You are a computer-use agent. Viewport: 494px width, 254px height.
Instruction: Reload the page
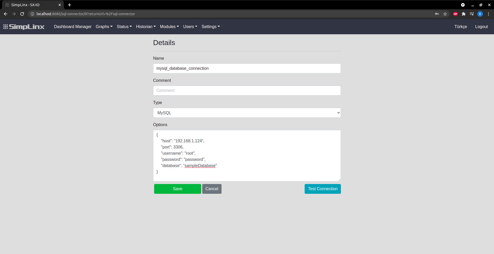point(22,14)
